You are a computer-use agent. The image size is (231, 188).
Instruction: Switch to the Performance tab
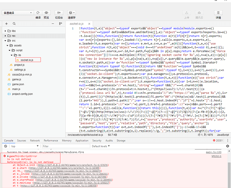click(x=51, y=141)
